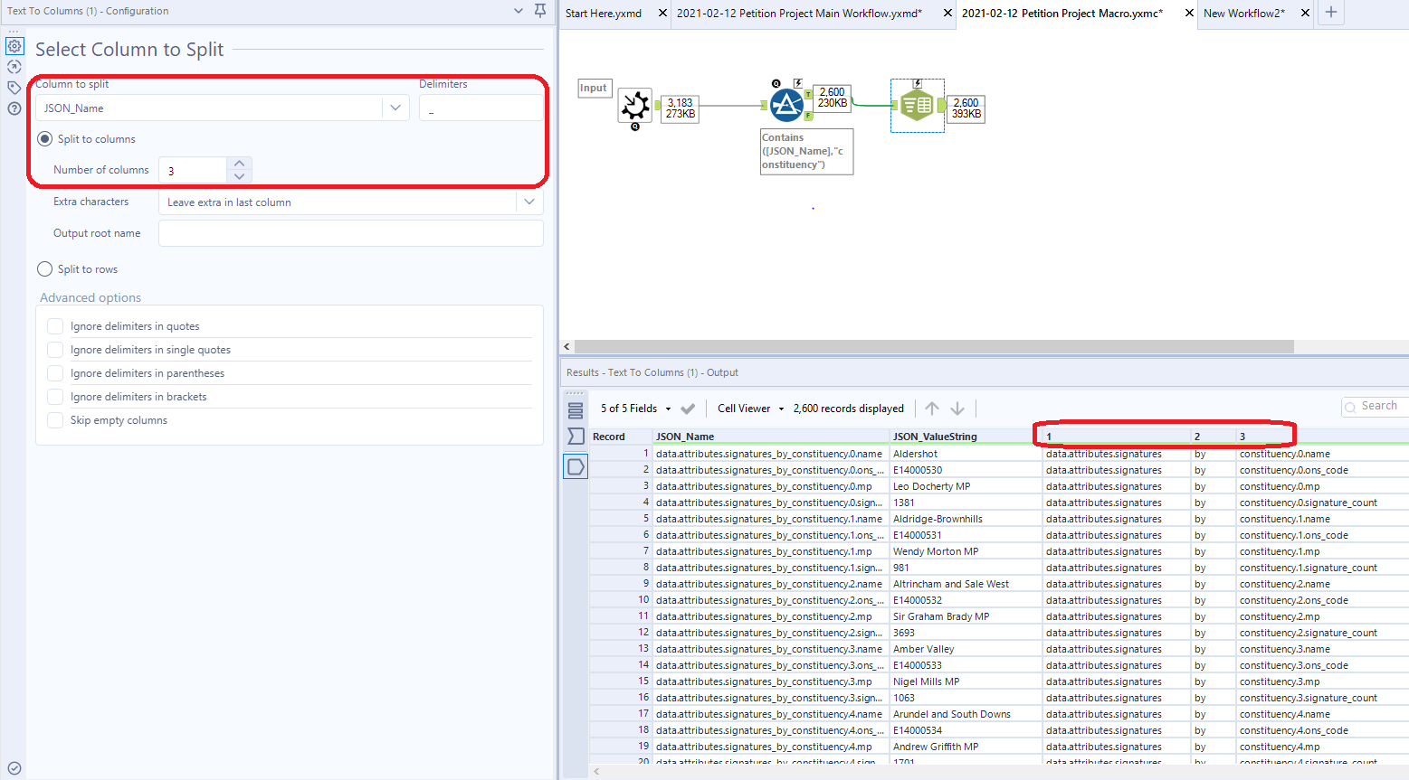Increase the Number of columns value

240,164
